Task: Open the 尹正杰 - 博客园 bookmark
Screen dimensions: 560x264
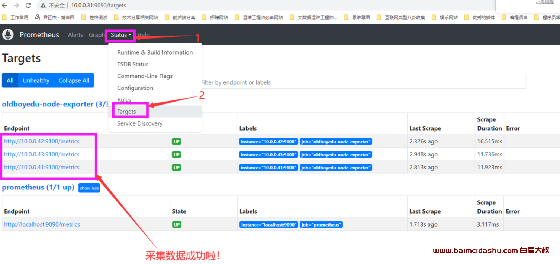Action: (x=55, y=17)
